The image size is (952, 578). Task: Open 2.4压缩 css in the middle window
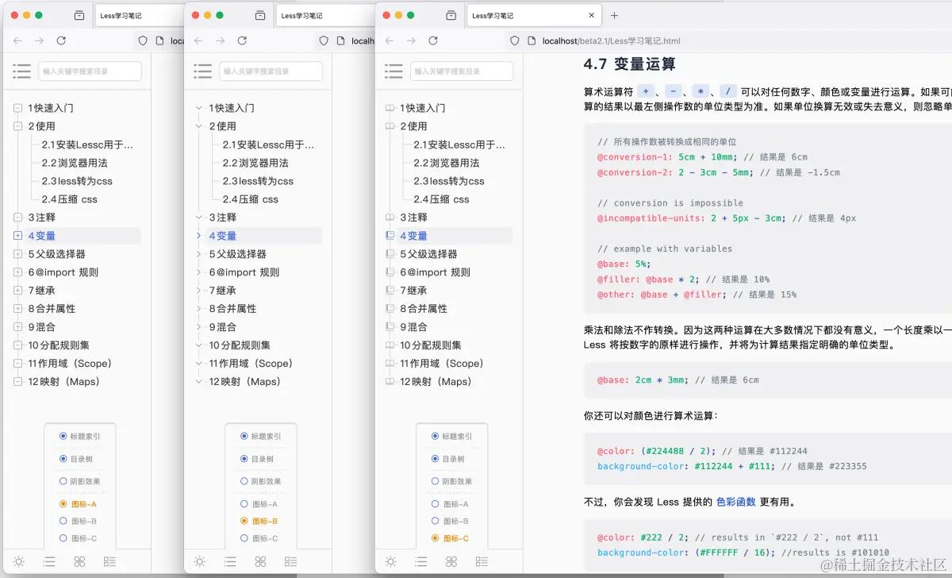click(250, 199)
